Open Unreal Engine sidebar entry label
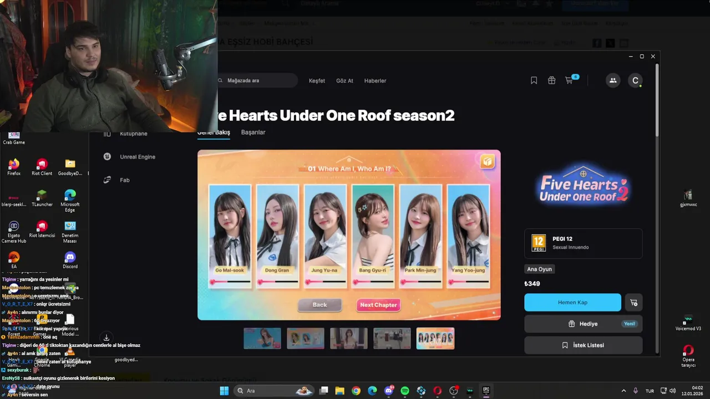The width and height of the screenshot is (710, 399). [x=138, y=157]
